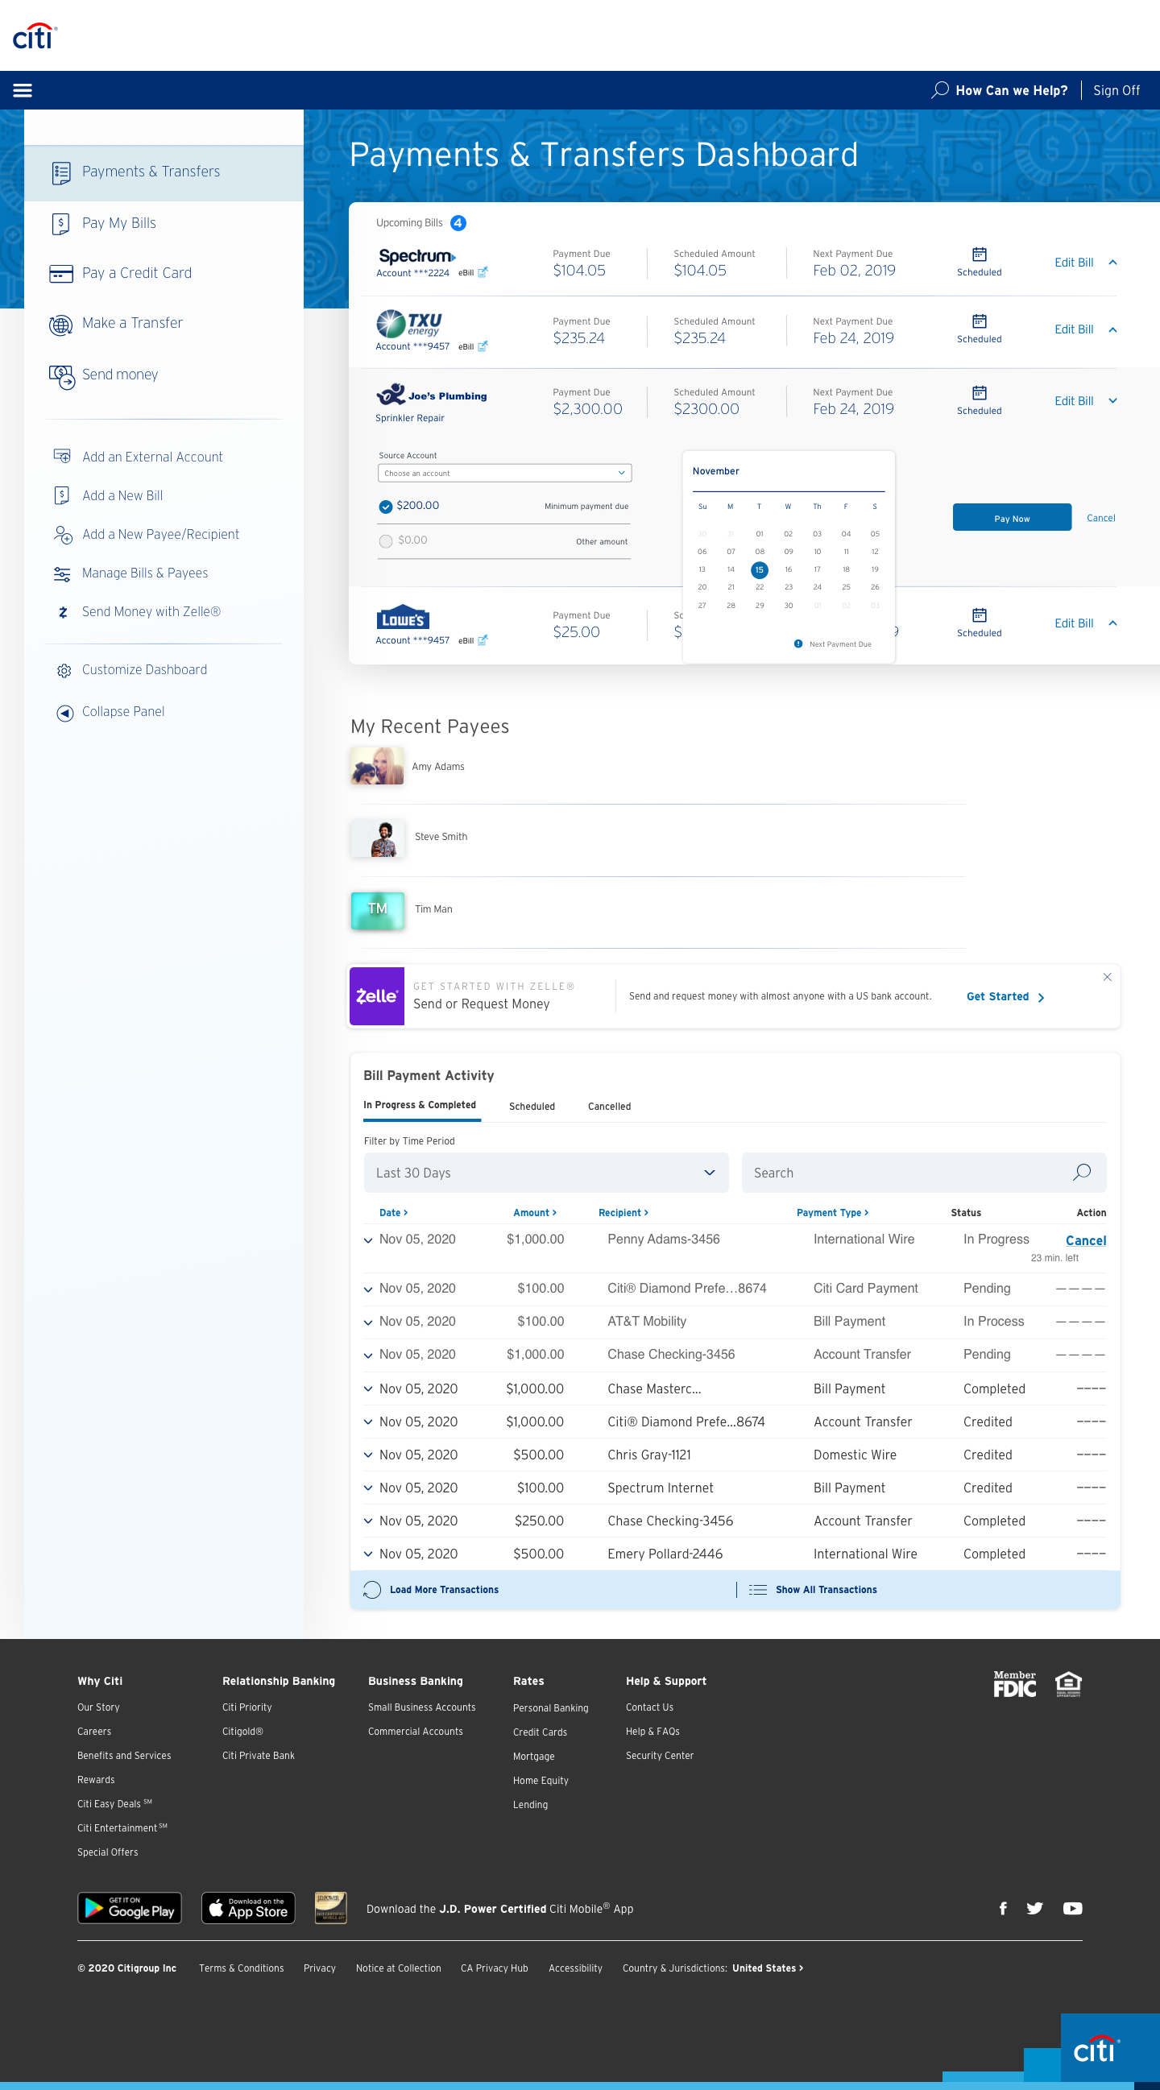Select November 15 in the calendar
Screen dimensions: 1160x2090
point(759,569)
